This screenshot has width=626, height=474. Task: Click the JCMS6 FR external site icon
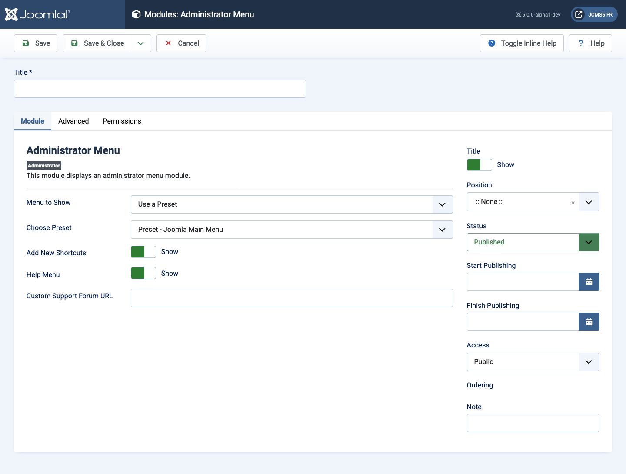(x=579, y=14)
